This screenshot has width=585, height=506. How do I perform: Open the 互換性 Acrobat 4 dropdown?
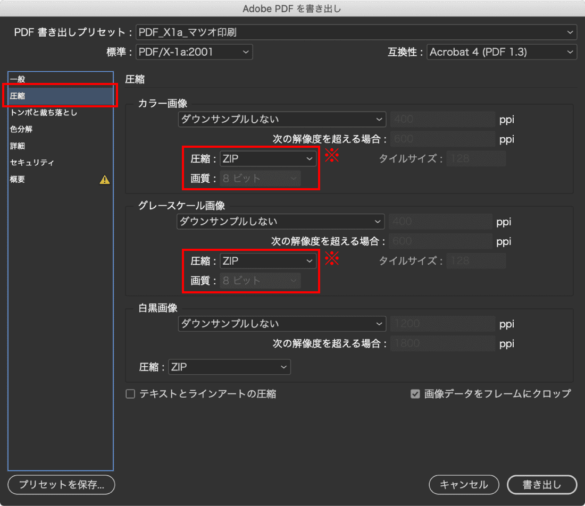[x=502, y=52]
